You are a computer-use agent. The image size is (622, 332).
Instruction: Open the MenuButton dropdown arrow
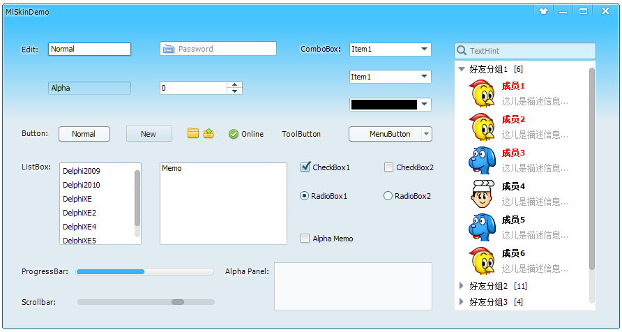click(x=427, y=134)
